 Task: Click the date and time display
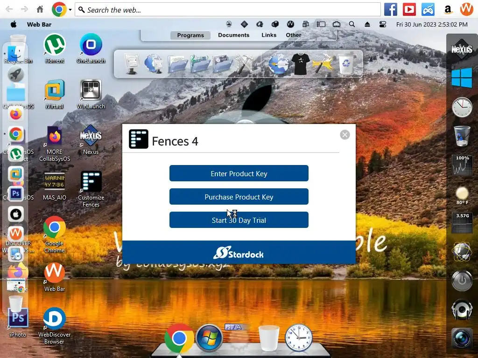432,24
